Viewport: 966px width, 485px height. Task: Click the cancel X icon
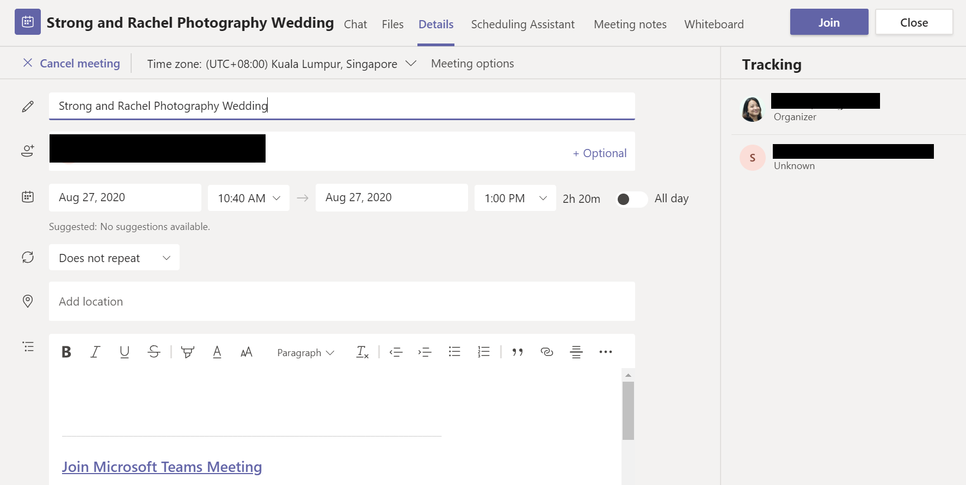point(28,63)
